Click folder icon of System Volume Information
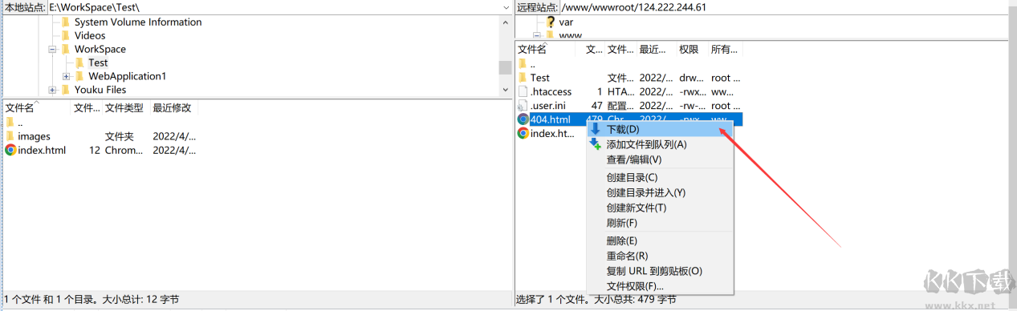This screenshot has width=1017, height=311. click(67, 22)
